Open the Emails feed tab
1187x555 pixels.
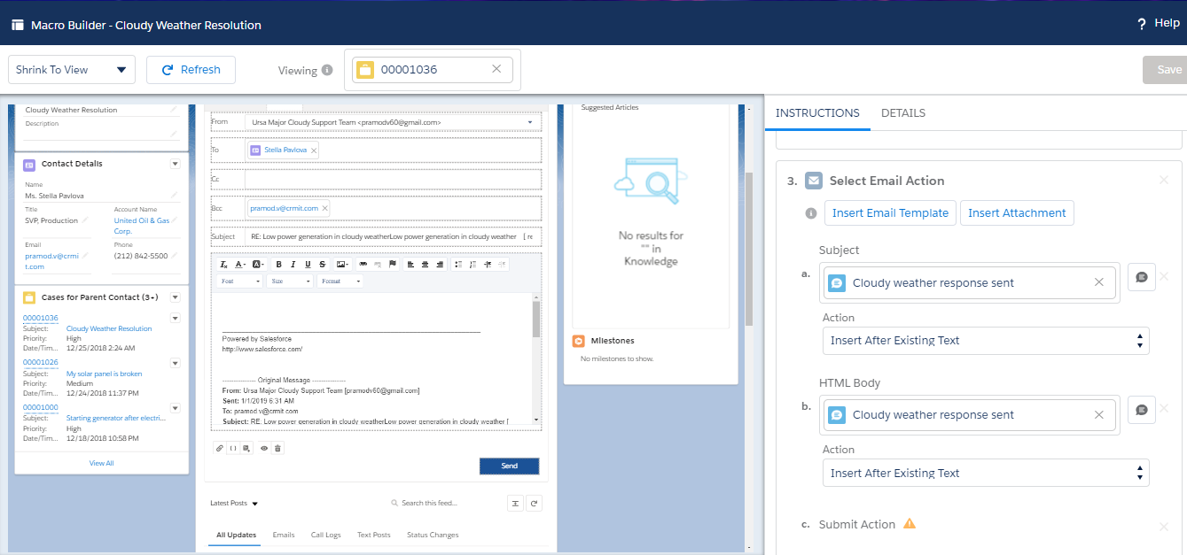click(284, 535)
